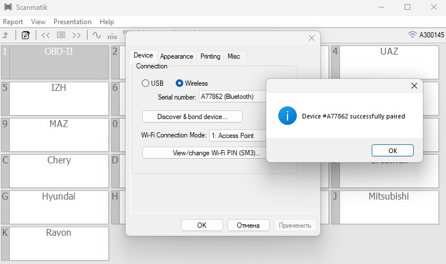Select the USB connection radio button
This screenshot has height=264, width=446.
click(x=146, y=83)
